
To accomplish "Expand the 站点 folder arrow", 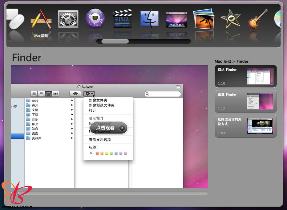I will 72,129.
